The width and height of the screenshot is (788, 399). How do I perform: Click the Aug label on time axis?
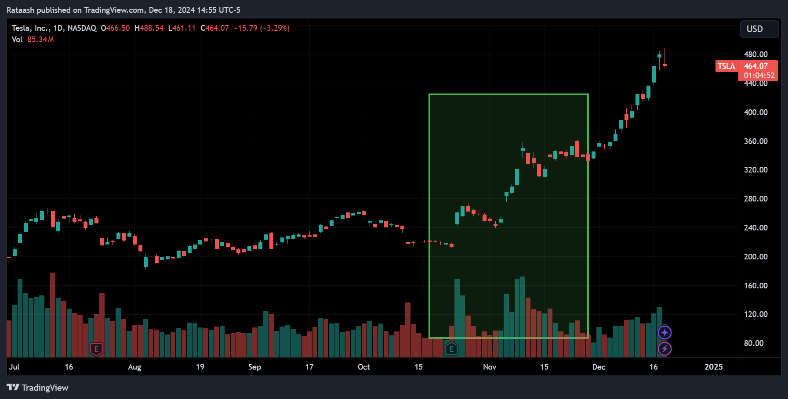(134, 367)
